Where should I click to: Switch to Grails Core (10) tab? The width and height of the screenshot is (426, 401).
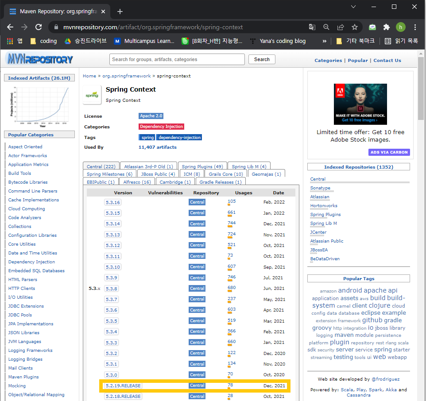point(226,174)
